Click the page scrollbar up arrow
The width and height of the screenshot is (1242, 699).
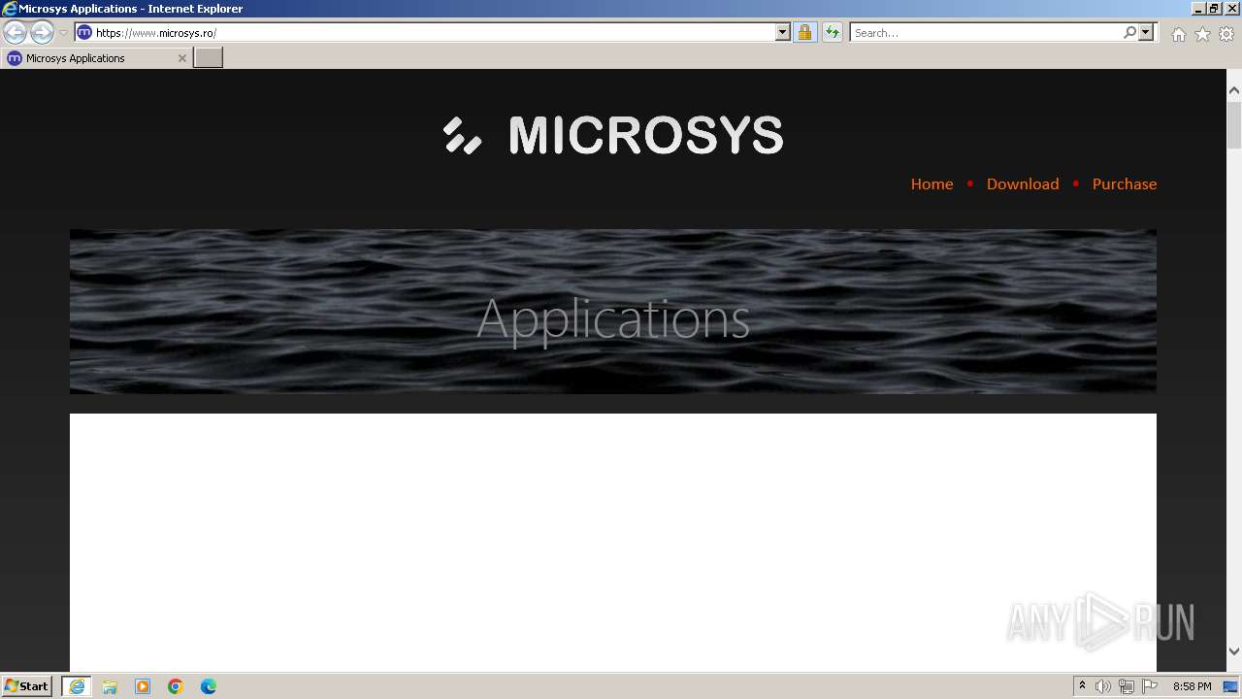(1234, 90)
